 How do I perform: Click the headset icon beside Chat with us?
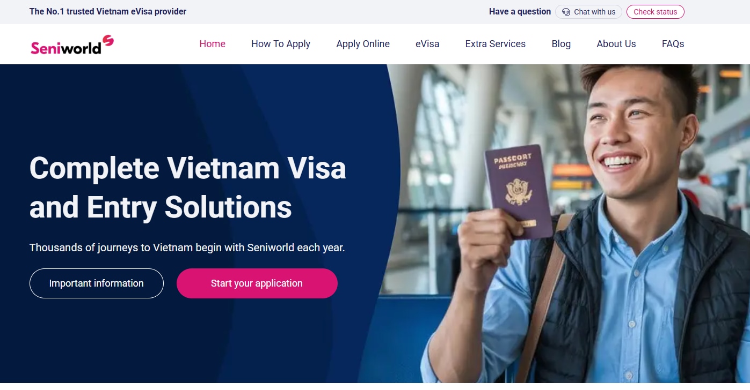(x=566, y=12)
